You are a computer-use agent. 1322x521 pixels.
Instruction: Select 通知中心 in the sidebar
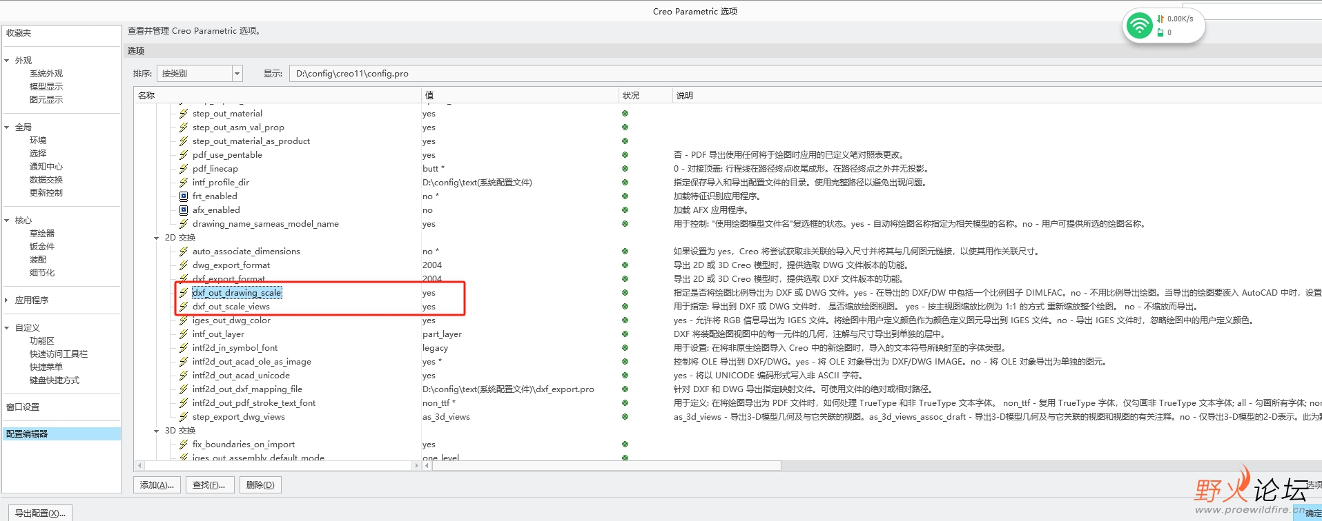pyautogui.click(x=46, y=167)
